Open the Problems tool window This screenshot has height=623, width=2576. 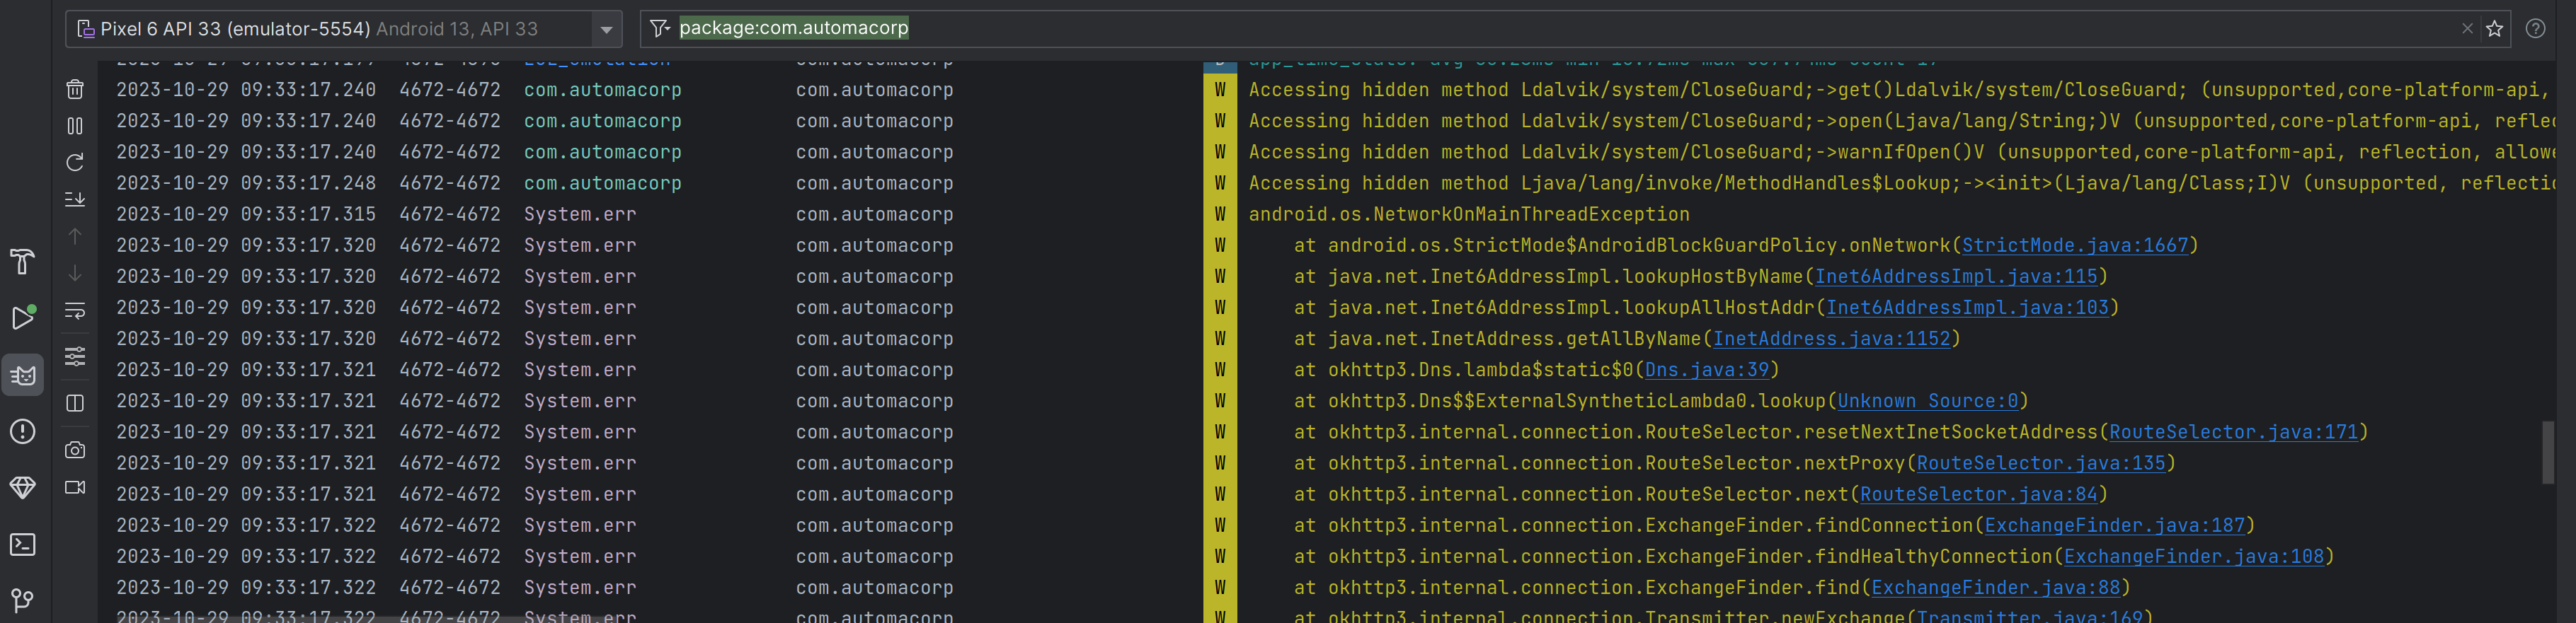23,431
